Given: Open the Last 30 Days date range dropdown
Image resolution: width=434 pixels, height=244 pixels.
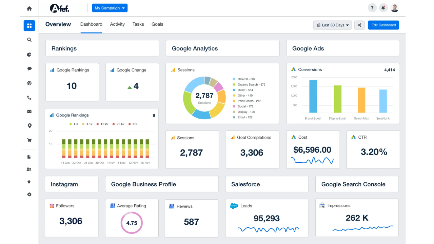Looking at the screenshot, I should (332, 25).
